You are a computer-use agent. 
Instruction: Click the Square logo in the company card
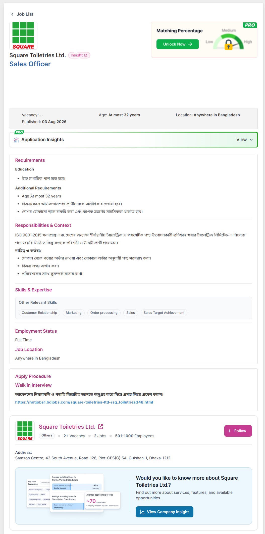click(25, 431)
